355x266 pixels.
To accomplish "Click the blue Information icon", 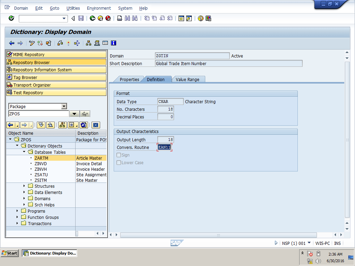I will click(113, 43).
